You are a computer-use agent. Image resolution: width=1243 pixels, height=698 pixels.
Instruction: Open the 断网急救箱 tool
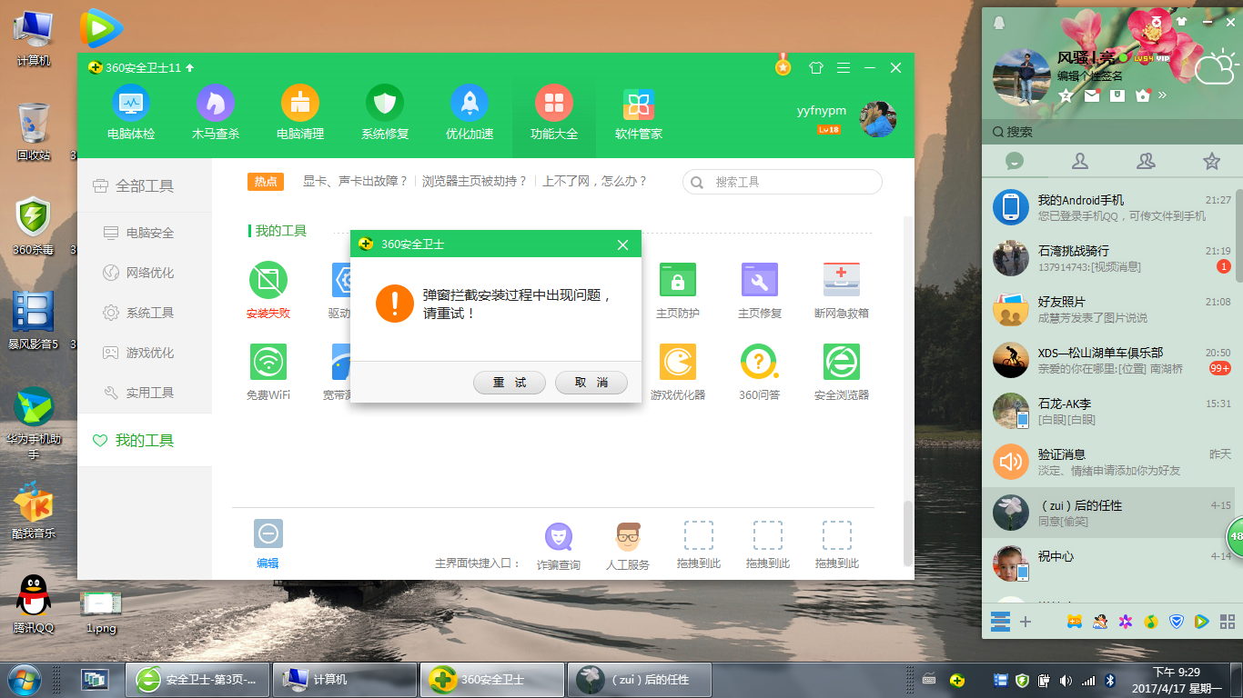coord(842,291)
